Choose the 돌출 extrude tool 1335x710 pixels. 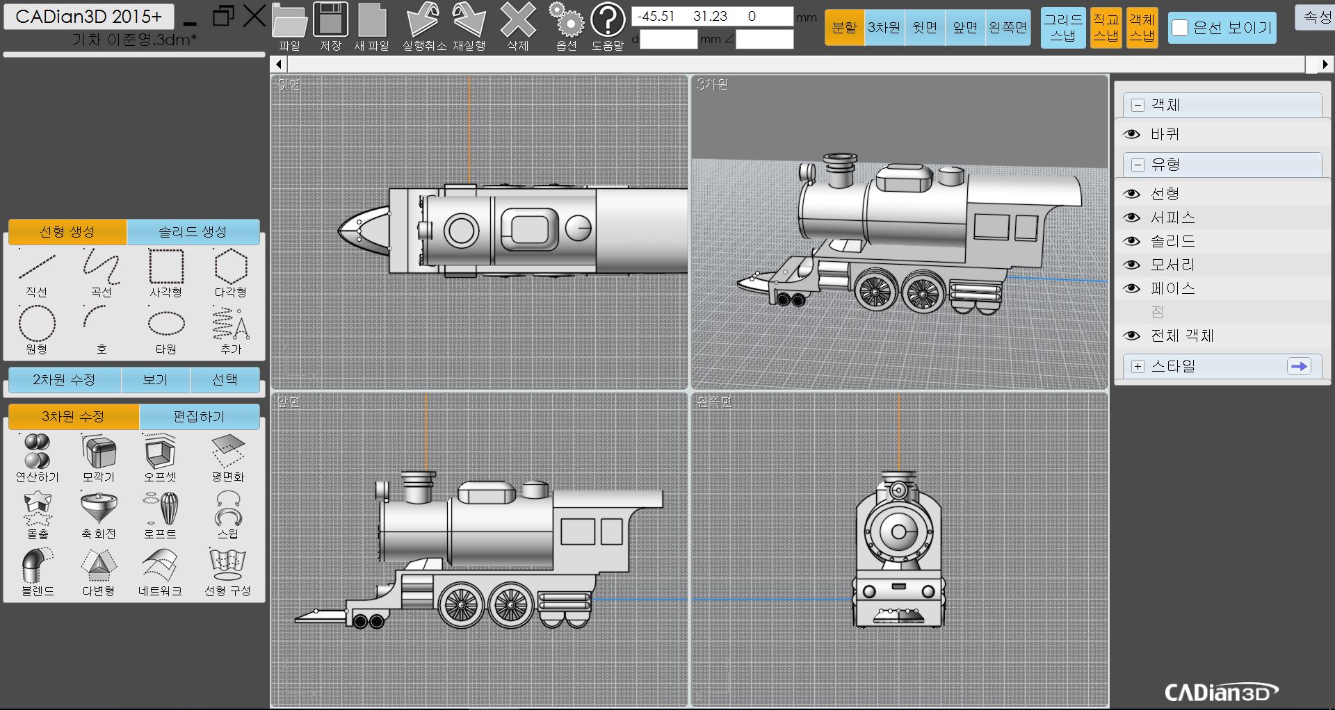point(37,509)
